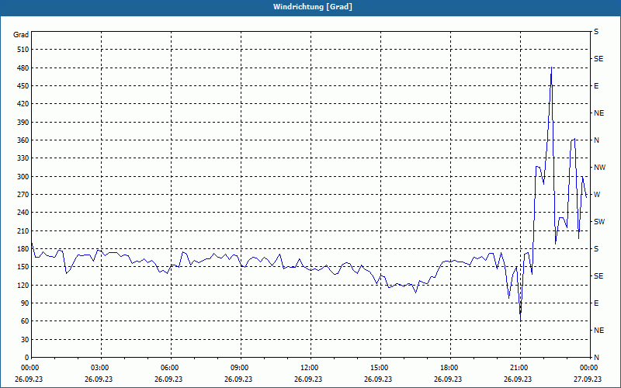The image size is (621, 388).
Task: Select the 330 degree axis label
Action: [x=23, y=158]
